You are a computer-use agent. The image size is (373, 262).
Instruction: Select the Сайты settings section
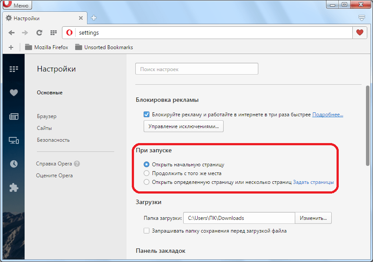pos(44,128)
